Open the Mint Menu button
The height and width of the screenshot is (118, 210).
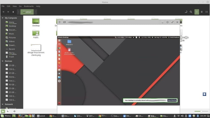click(6, 116)
